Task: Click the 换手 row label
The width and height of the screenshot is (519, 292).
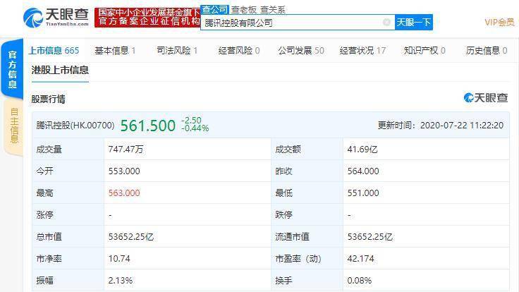Action: point(283,281)
